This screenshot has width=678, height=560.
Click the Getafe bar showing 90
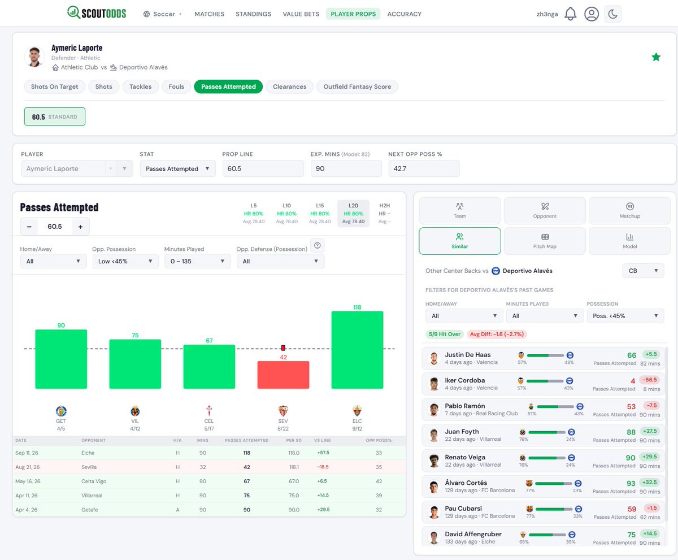[x=61, y=359]
